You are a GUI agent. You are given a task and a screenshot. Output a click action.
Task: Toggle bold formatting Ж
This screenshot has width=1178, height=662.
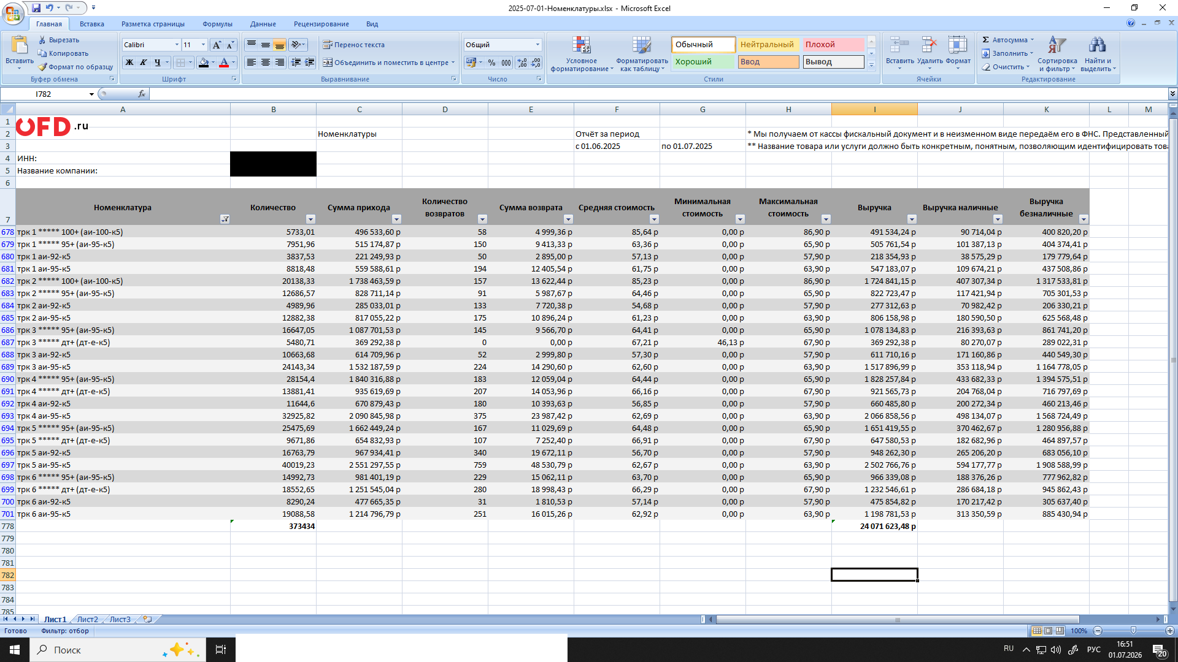129,63
